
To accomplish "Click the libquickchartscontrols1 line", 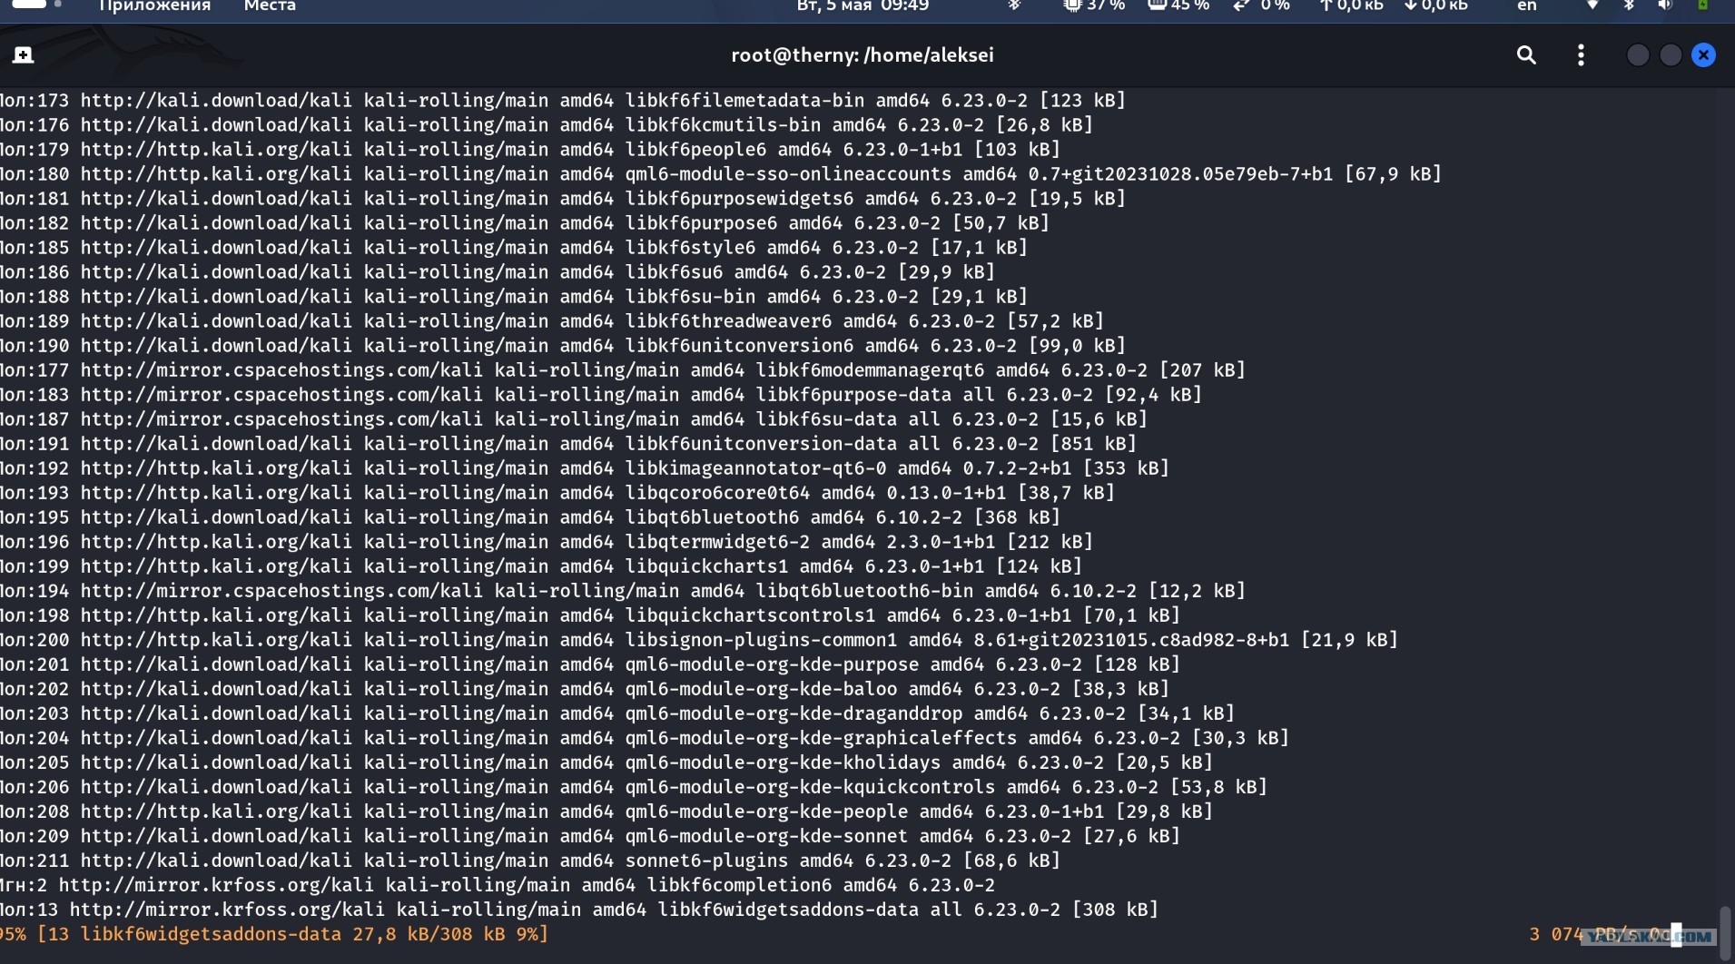I will 590,615.
